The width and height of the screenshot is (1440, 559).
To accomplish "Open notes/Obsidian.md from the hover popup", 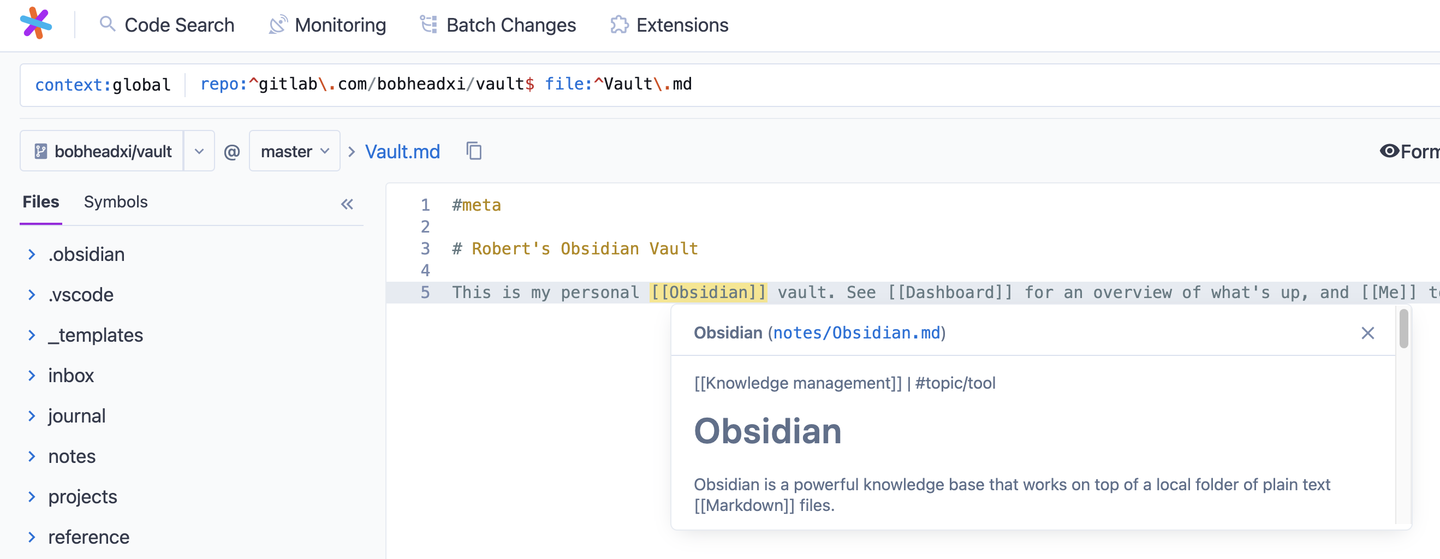I will [x=856, y=333].
